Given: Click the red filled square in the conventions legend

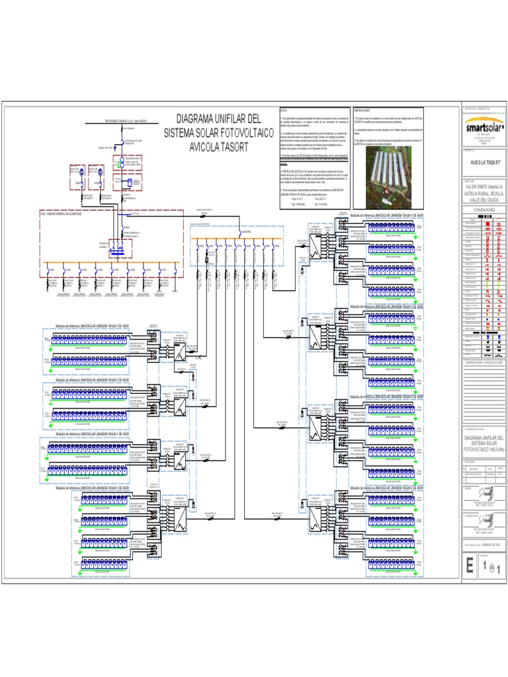Looking at the screenshot, I should pos(488,224).
